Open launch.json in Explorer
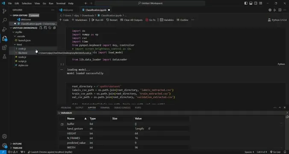The width and height of the screenshot is (289, 154). point(24,40)
